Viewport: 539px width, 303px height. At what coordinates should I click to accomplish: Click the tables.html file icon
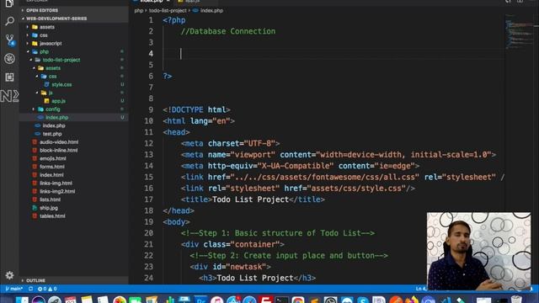click(x=35, y=215)
